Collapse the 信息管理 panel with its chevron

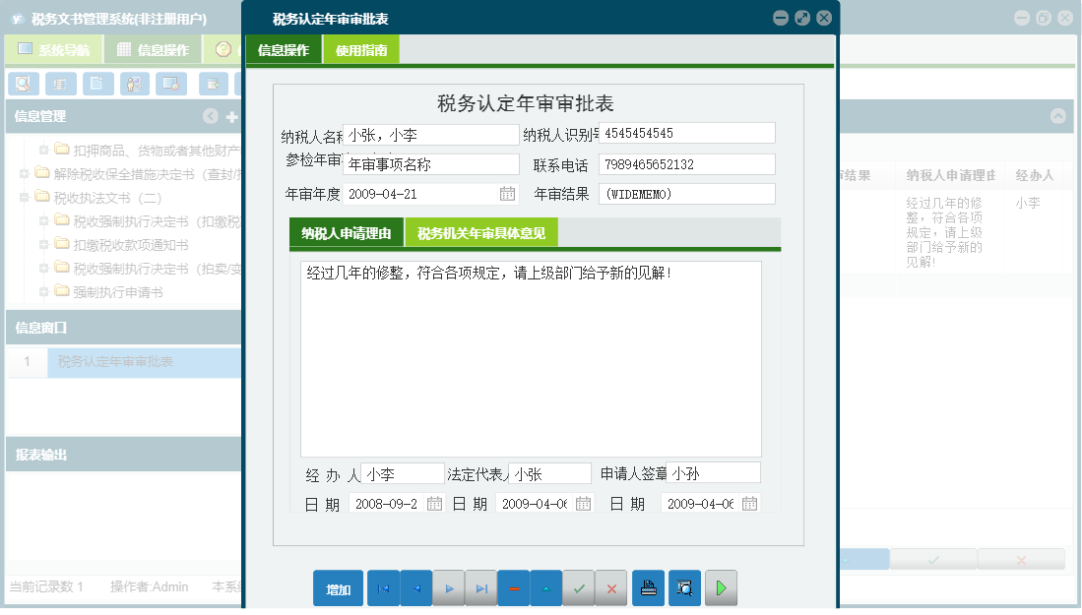pos(210,116)
